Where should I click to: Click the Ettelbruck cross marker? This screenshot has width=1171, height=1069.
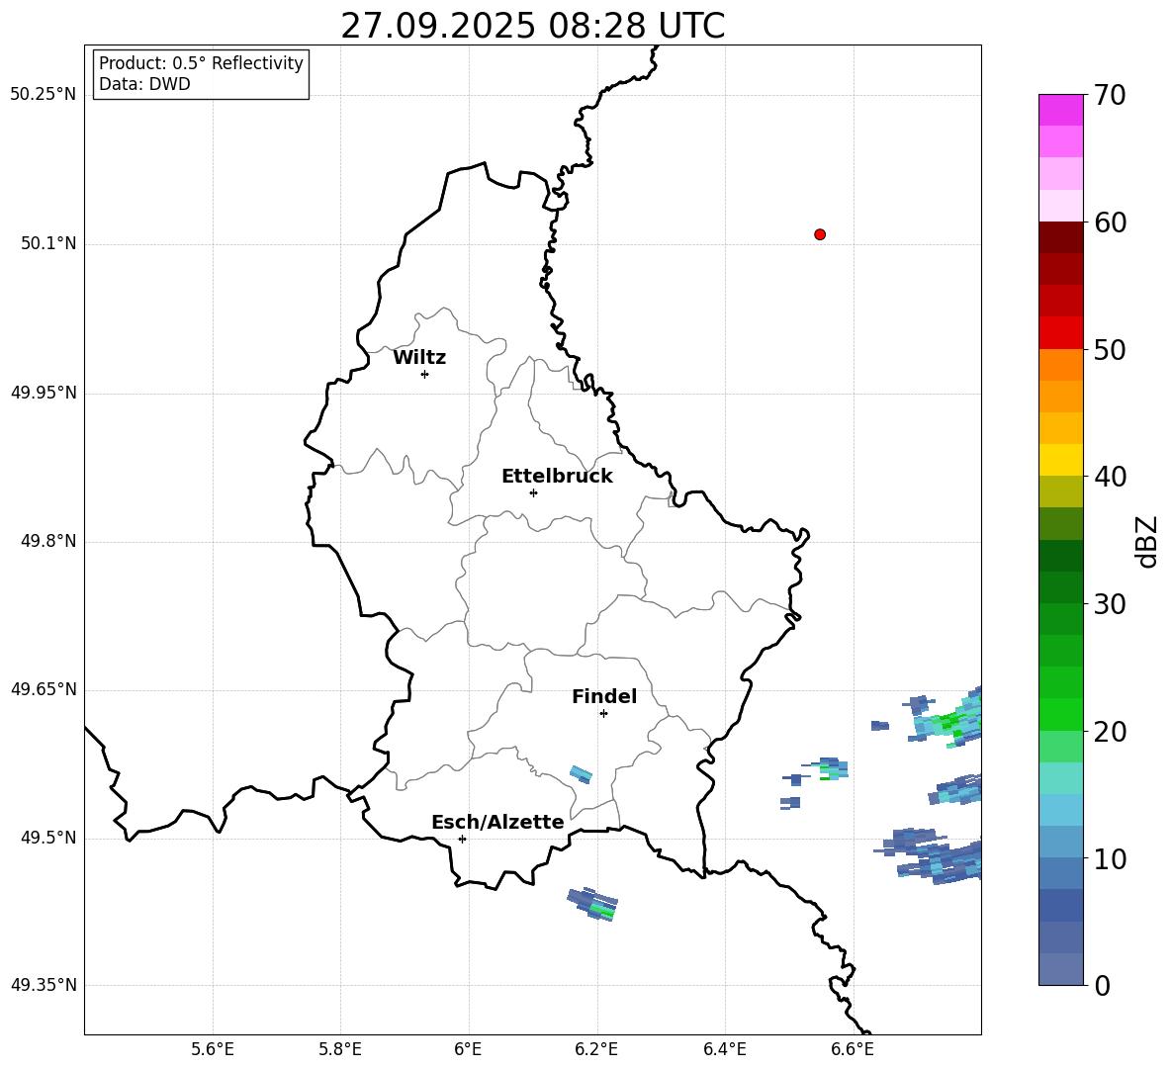533,492
